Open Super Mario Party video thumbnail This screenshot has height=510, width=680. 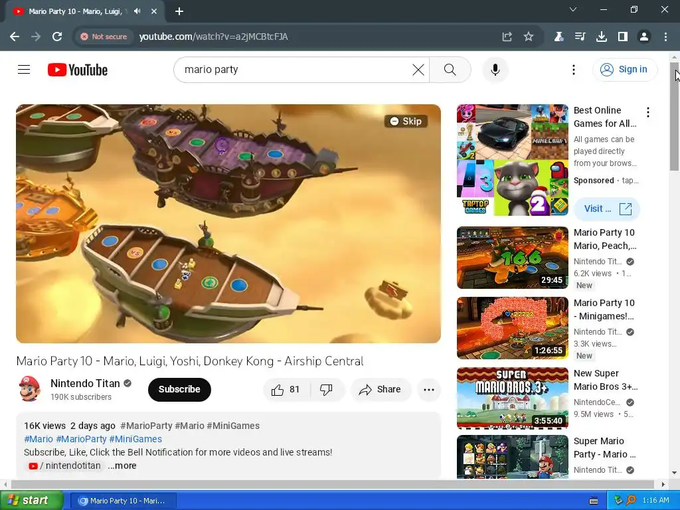tap(512, 457)
